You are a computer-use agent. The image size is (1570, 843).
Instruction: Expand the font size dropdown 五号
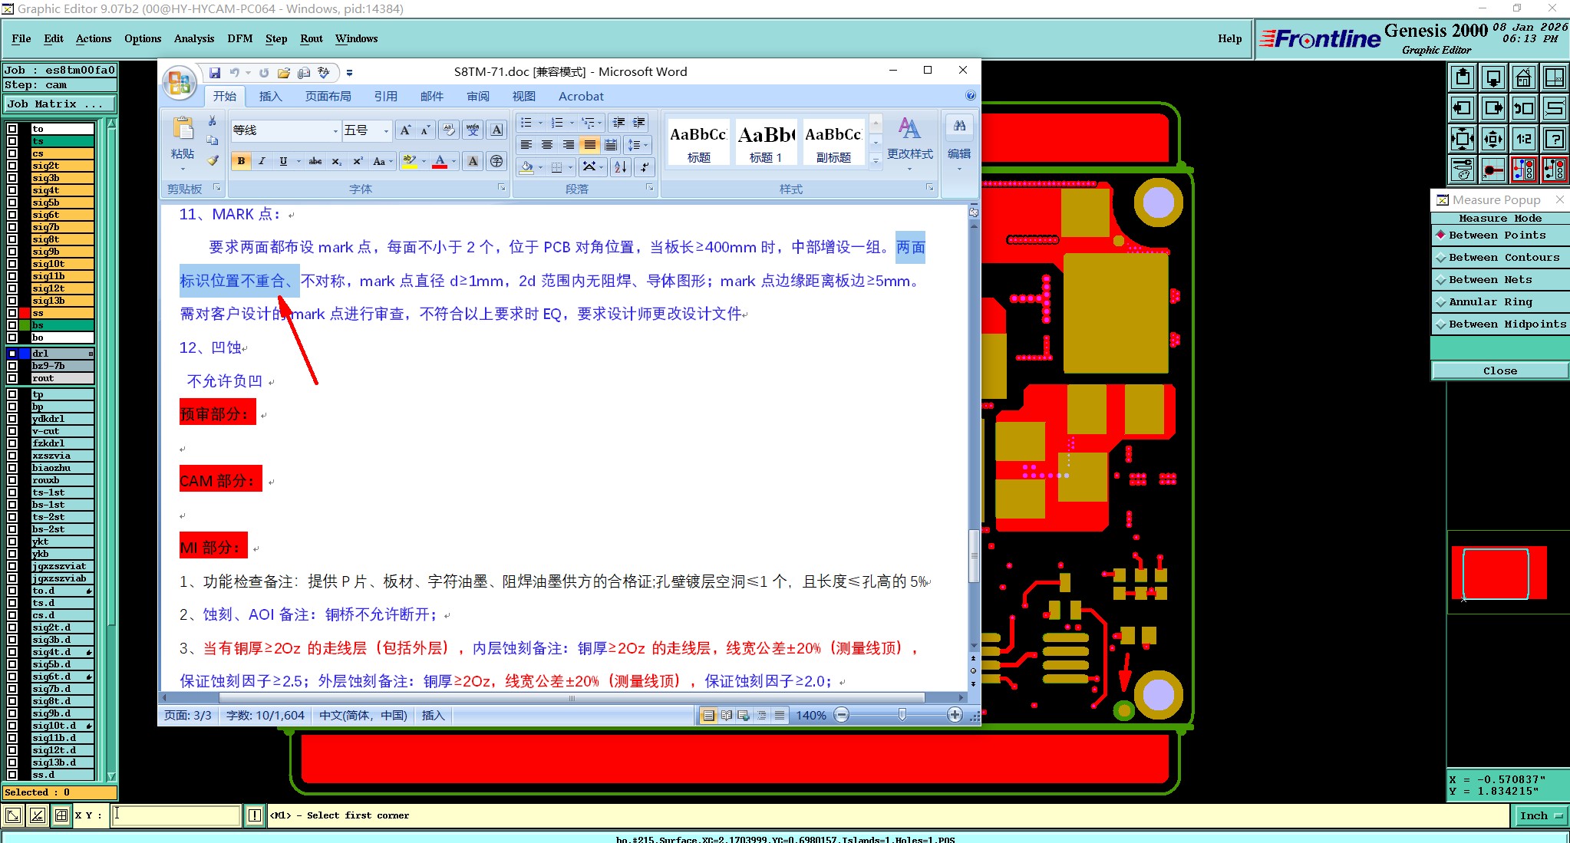pyautogui.click(x=386, y=131)
